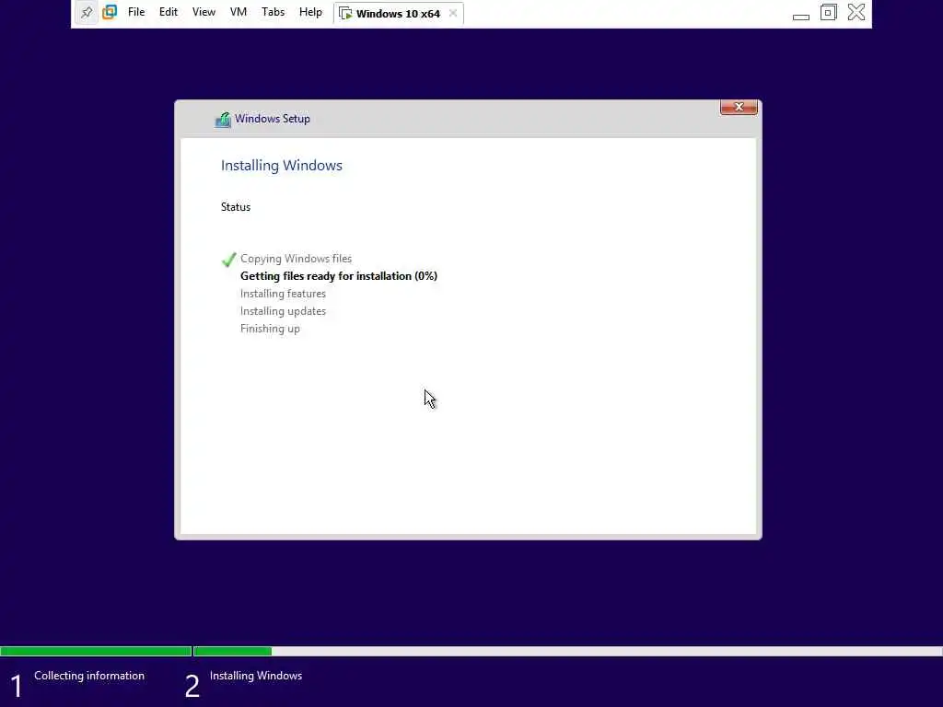Click the 'Installing Windows' step label at bottom

[x=256, y=676]
